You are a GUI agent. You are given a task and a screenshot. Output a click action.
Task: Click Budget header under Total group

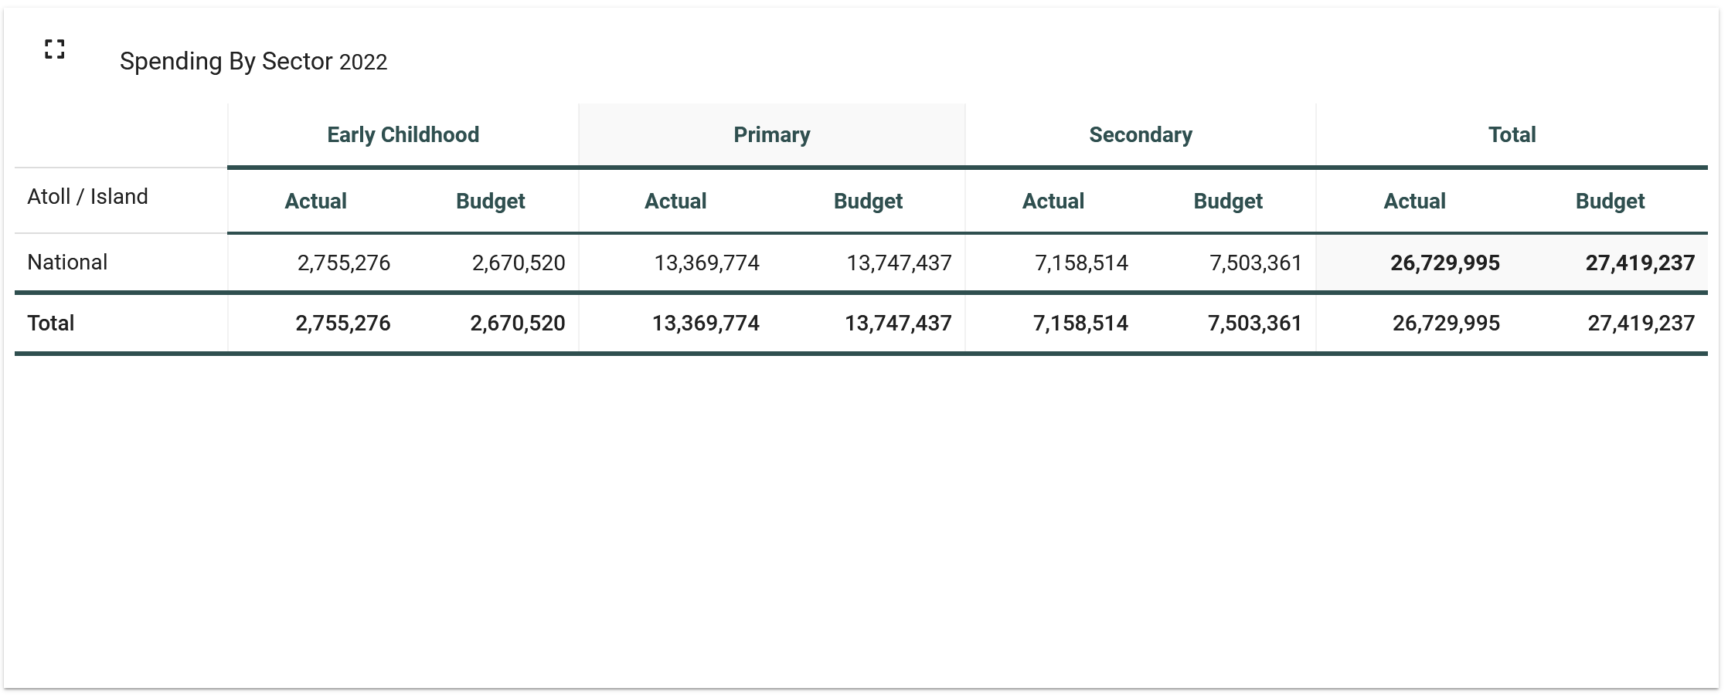click(1610, 202)
